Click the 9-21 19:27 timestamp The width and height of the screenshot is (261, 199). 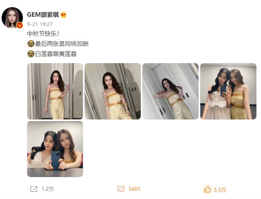pyautogui.click(x=40, y=24)
